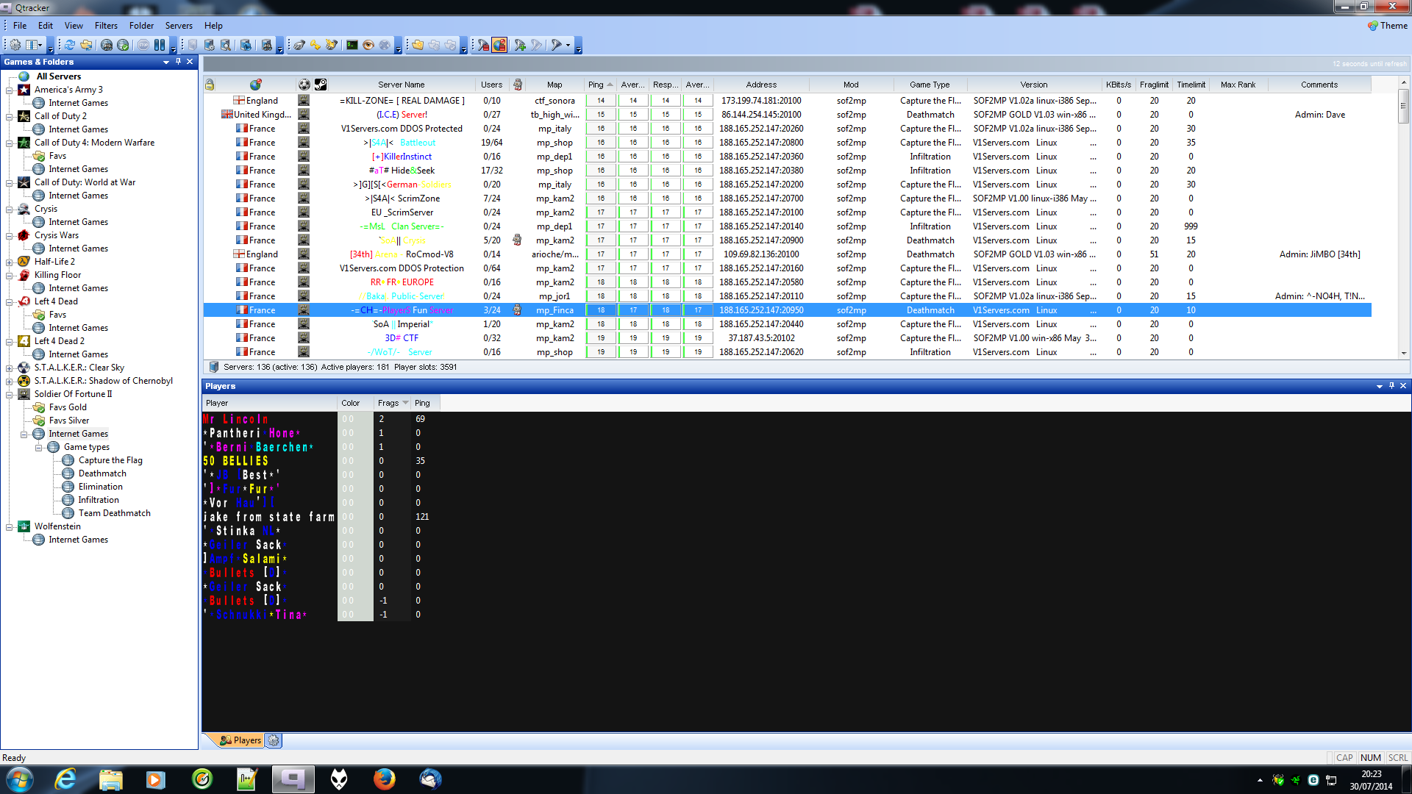Image resolution: width=1412 pixels, height=794 pixels.
Task: Select player 'jake from state farm'
Action: (x=269, y=517)
